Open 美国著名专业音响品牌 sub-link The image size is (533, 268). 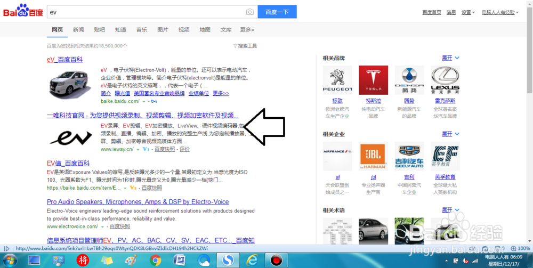click(x=159, y=93)
